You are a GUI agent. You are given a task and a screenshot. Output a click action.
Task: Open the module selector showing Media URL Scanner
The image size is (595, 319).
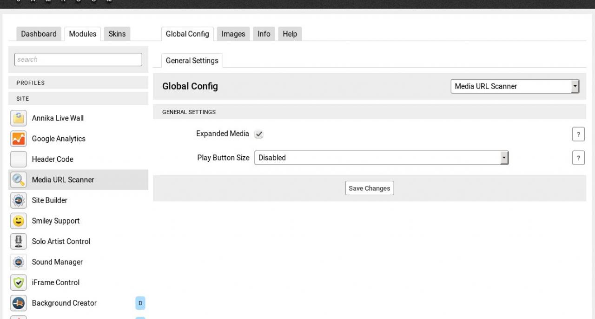[515, 86]
